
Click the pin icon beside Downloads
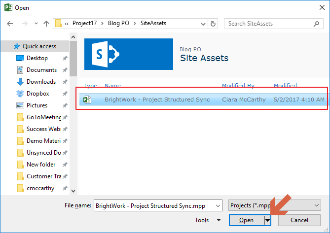click(x=65, y=82)
